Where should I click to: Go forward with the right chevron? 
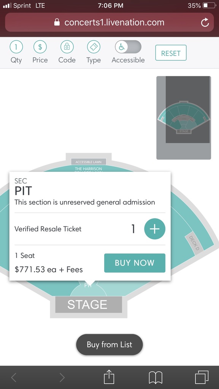[x=62, y=378]
